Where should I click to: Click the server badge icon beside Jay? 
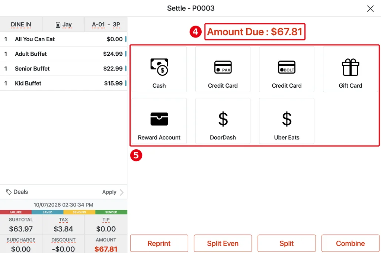tap(58, 25)
